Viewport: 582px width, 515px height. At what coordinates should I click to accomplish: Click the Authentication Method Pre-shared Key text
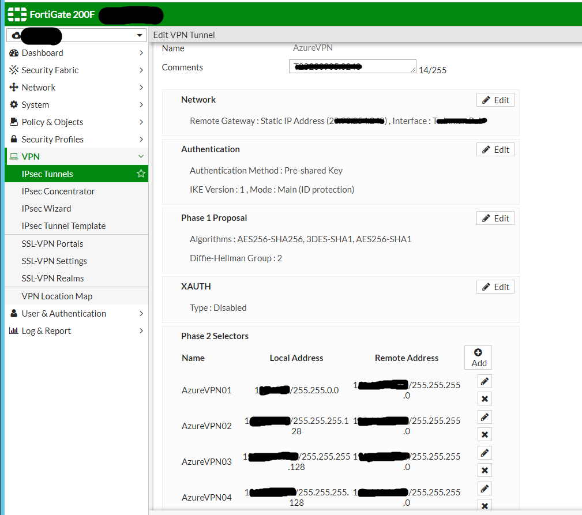[x=266, y=170]
